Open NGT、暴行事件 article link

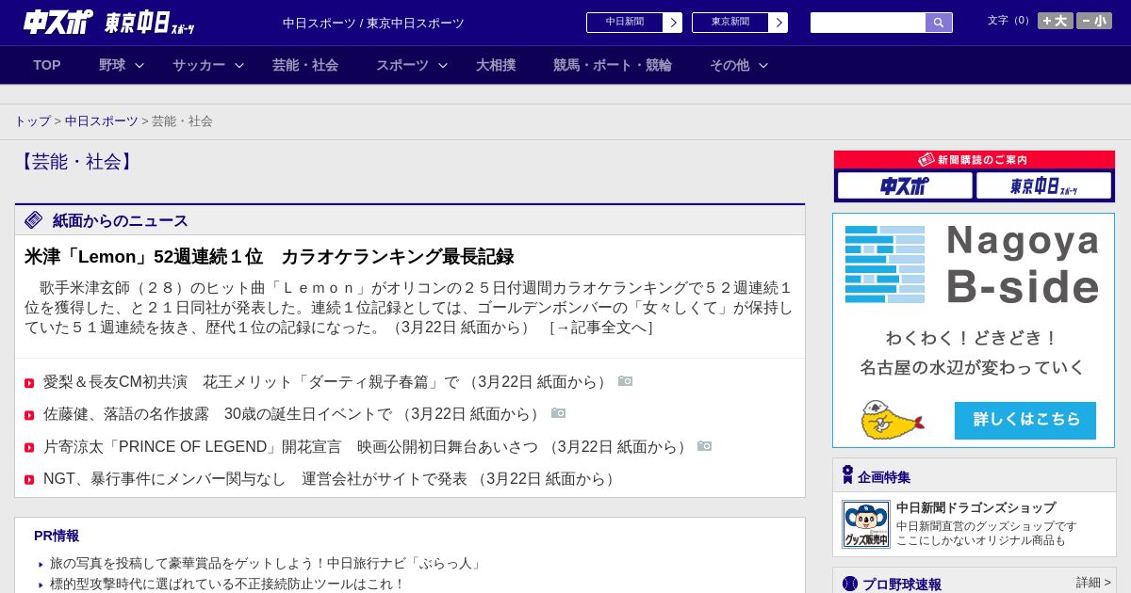point(331,479)
